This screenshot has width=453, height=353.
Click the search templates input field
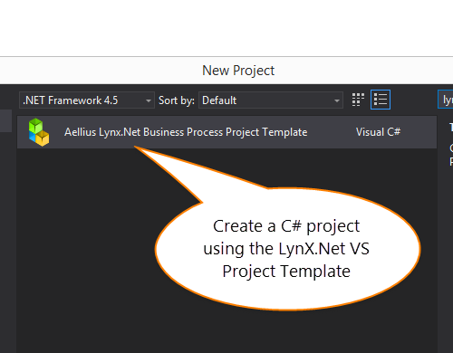[x=446, y=100]
